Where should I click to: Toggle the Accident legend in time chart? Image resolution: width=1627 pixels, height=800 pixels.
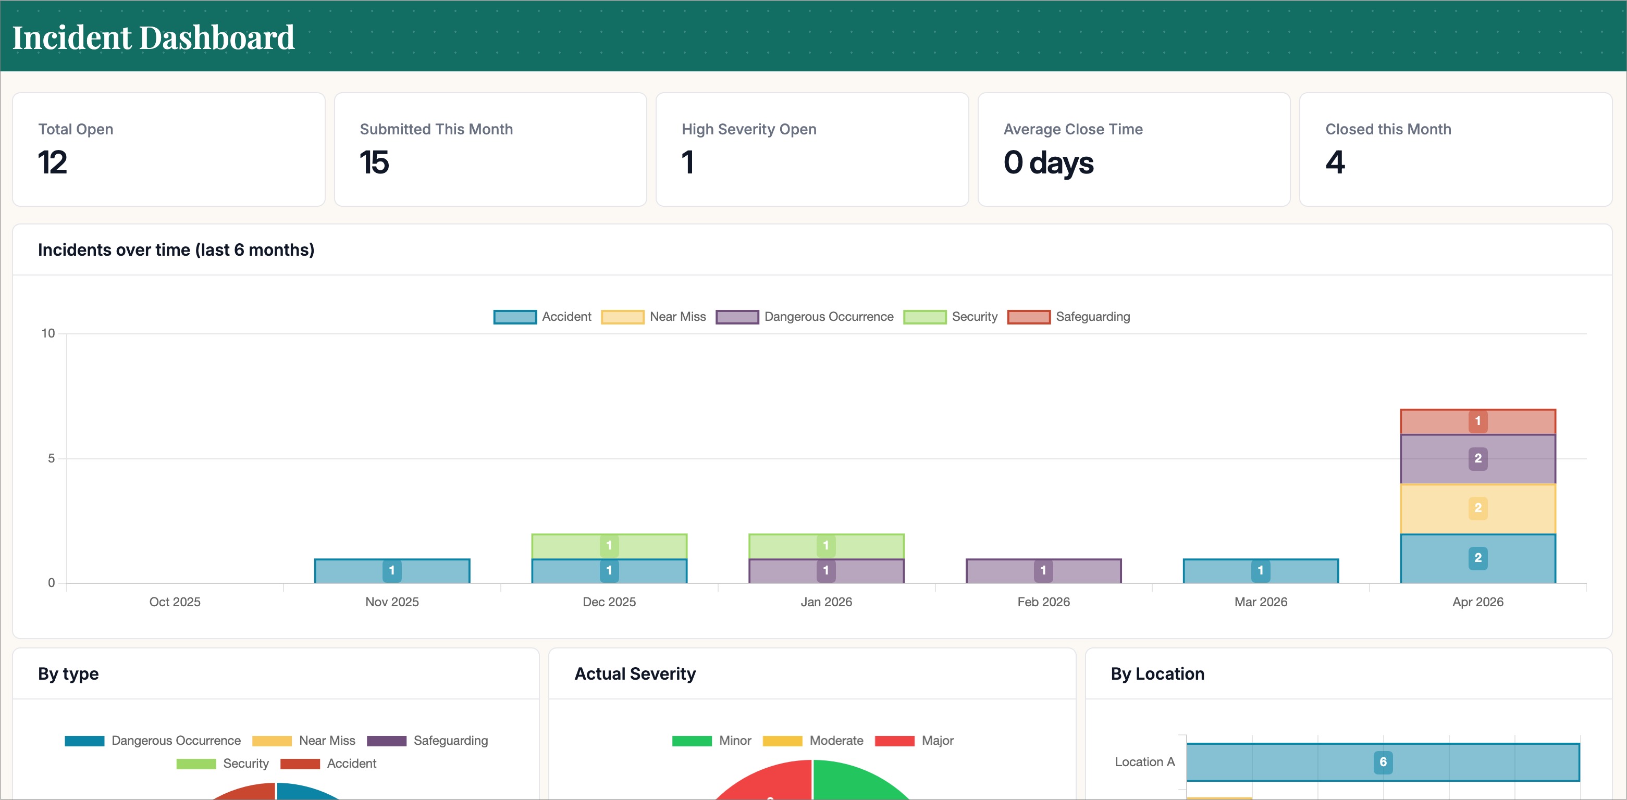tap(542, 316)
